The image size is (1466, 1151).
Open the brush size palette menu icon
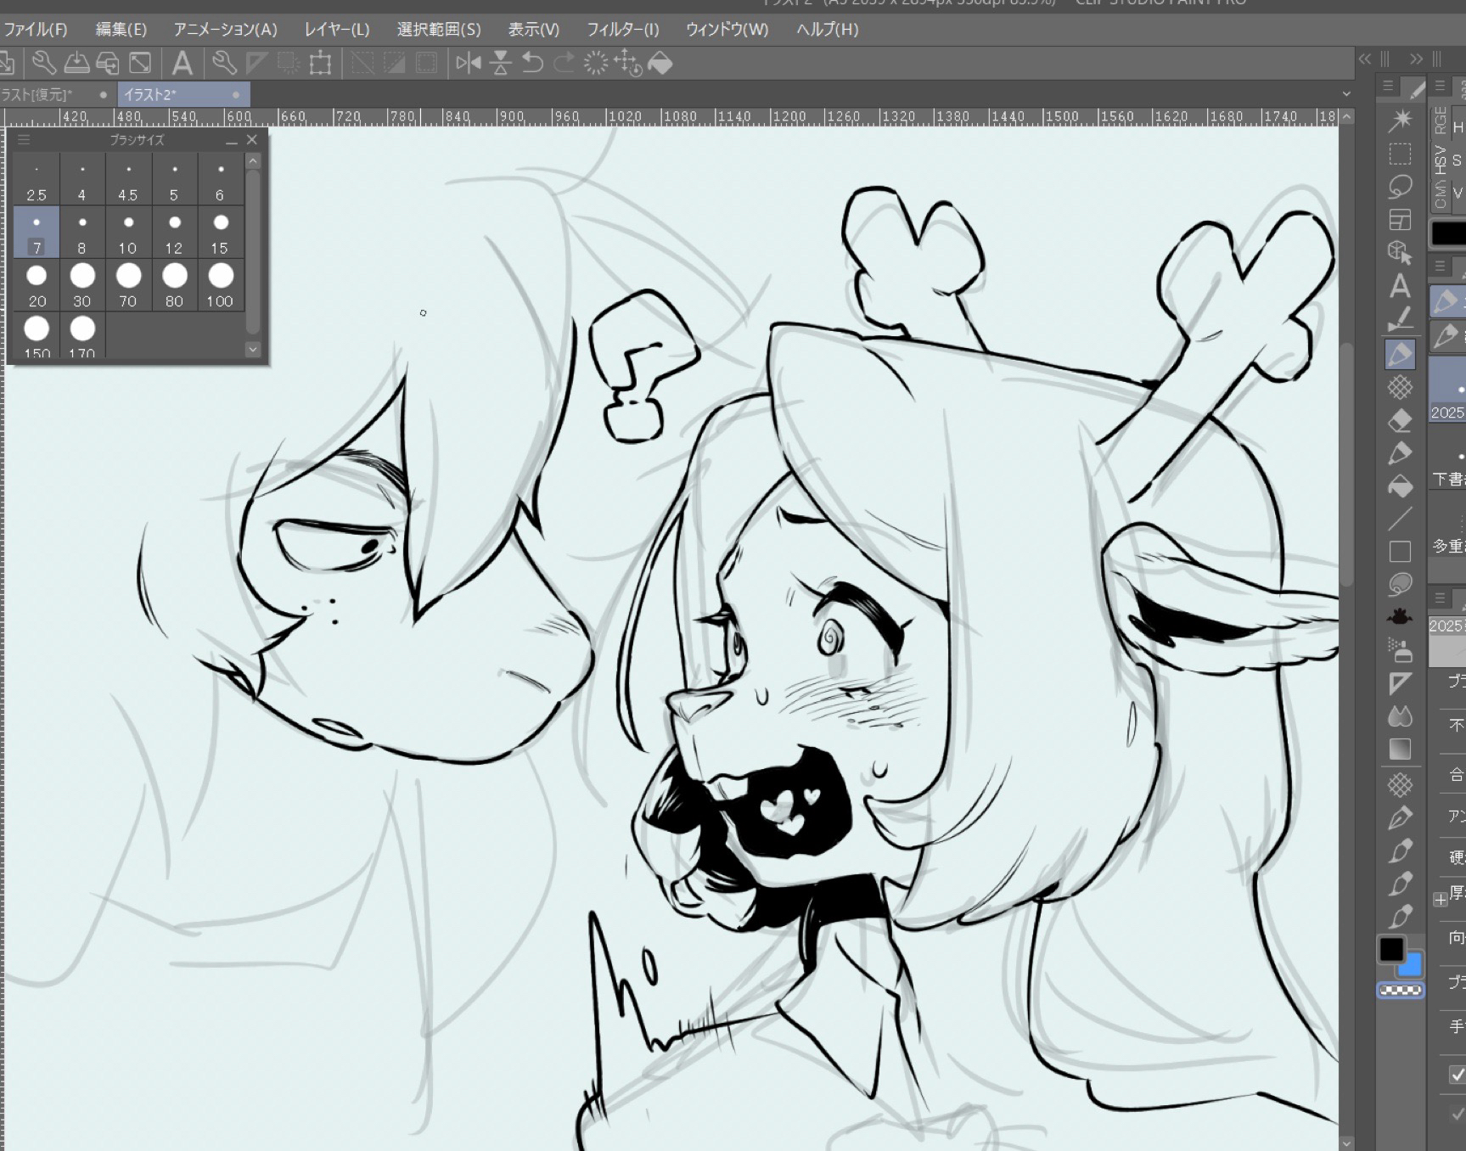[x=24, y=139]
